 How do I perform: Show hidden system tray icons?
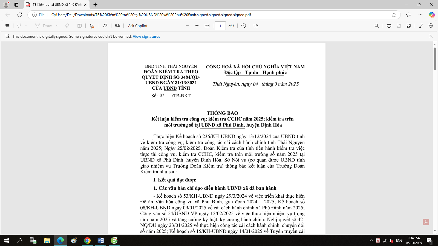coord(371,241)
